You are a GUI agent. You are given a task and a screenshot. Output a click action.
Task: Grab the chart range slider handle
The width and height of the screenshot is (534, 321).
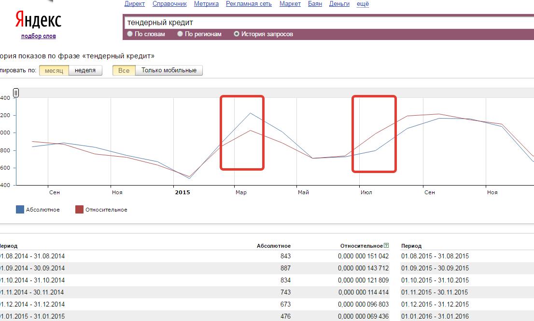coord(16,93)
